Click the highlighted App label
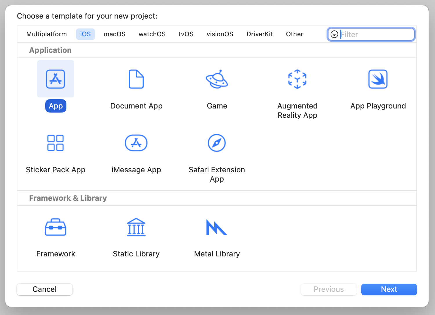 [x=56, y=106]
